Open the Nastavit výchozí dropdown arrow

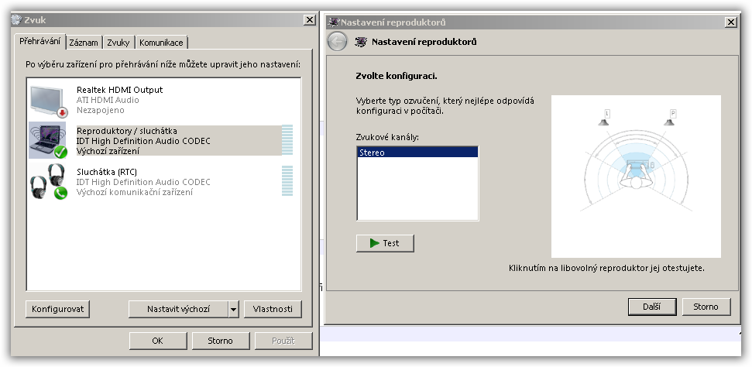[233, 309]
